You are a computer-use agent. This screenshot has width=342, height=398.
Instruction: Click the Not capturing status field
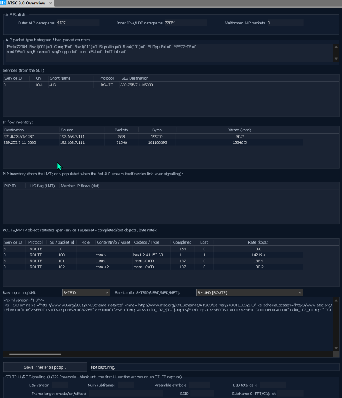point(215,367)
